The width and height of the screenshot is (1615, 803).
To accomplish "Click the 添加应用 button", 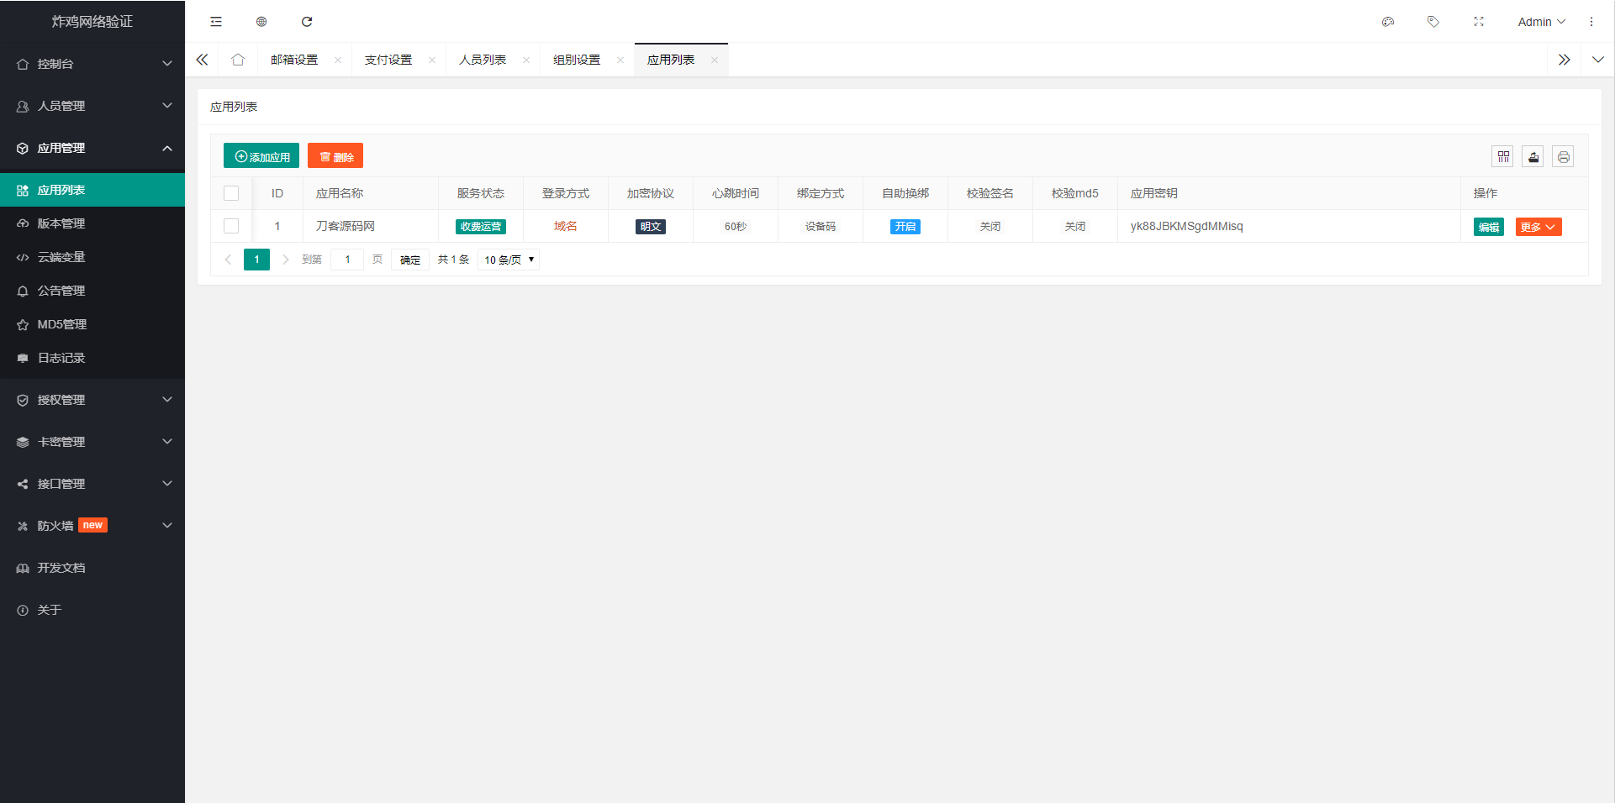I will tap(261, 155).
